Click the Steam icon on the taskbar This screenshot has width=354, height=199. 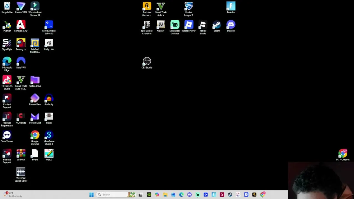tap(230, 195)
